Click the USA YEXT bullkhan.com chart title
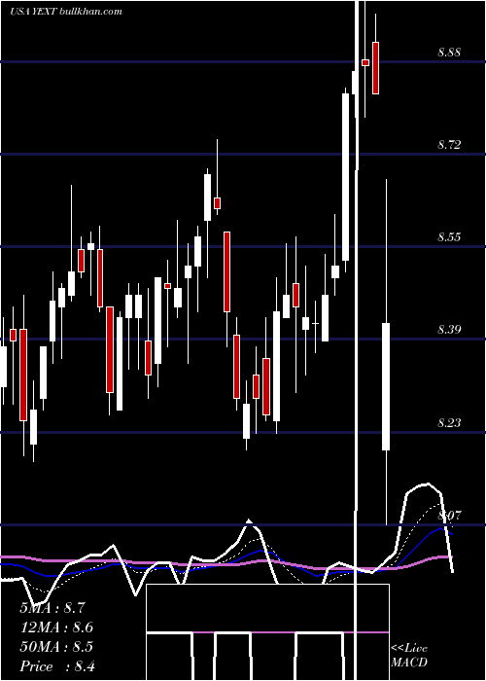This screenshot has width=486, height=681. (65, 12)
